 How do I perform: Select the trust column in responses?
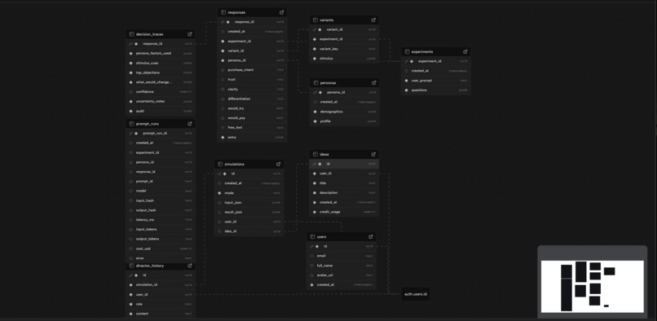[252, 80]
